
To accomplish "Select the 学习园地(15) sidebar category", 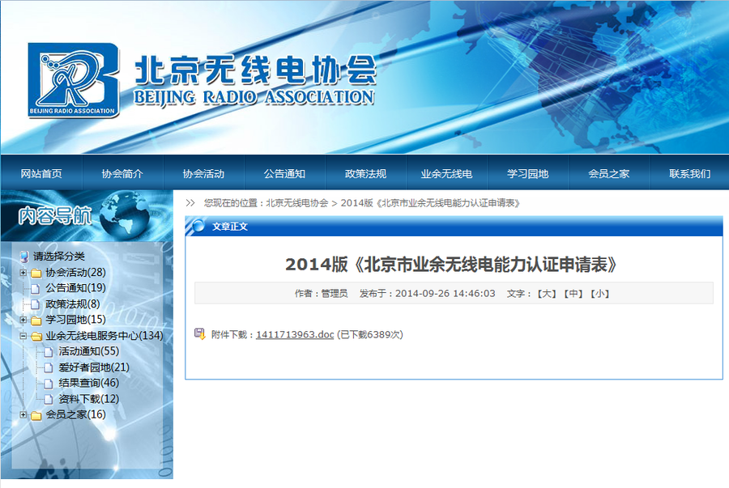I will pos(75,320).
